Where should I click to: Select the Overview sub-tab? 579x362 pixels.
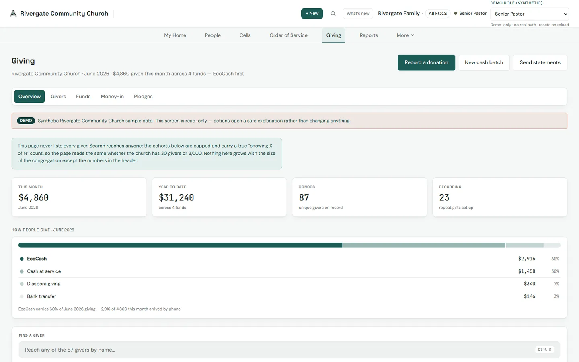(x=29, y=97)
